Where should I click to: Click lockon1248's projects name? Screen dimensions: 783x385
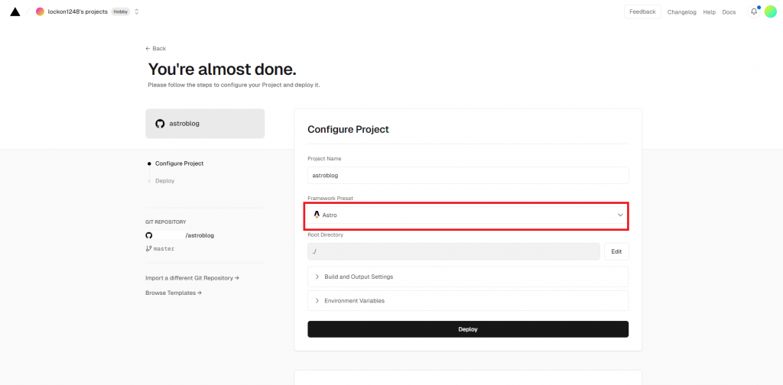click(x=77, y=11)
